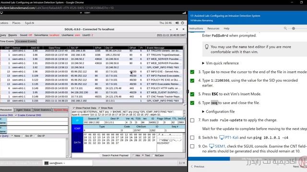Open the volume icon in GNOME top panel

pyautogui.click(x=177, y=23)
